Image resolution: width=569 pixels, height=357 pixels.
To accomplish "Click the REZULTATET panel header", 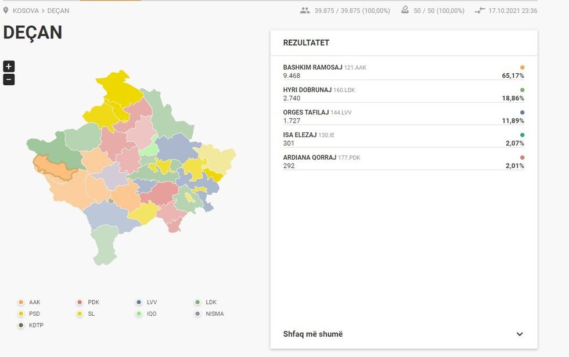I will pos(306,43).
